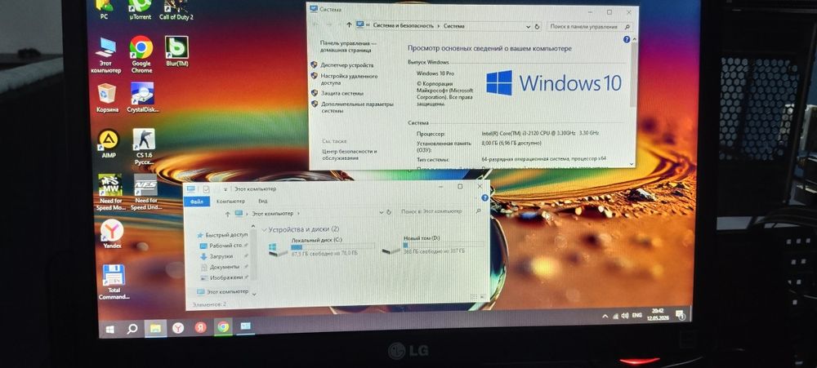Open the Корзина recycle bin icon
This screenshot has height=368, width=817.
[107, 98]
